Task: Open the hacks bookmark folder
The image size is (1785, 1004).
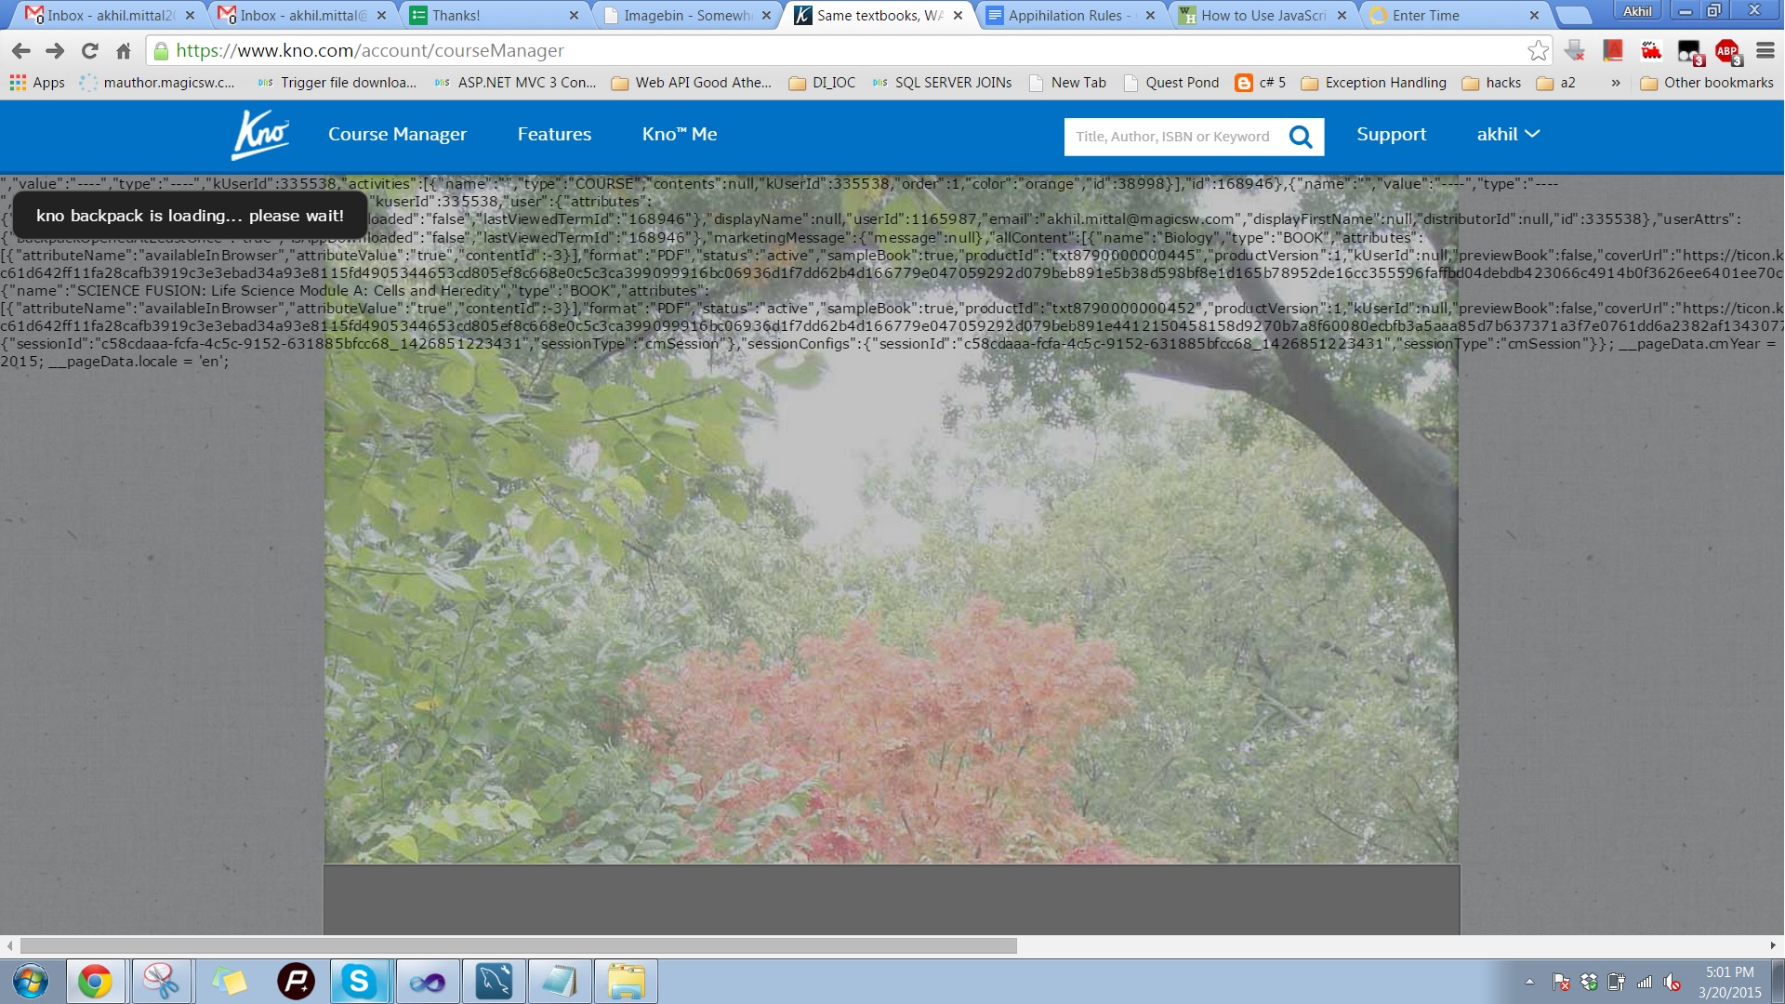Action: tap(1491, 83)
